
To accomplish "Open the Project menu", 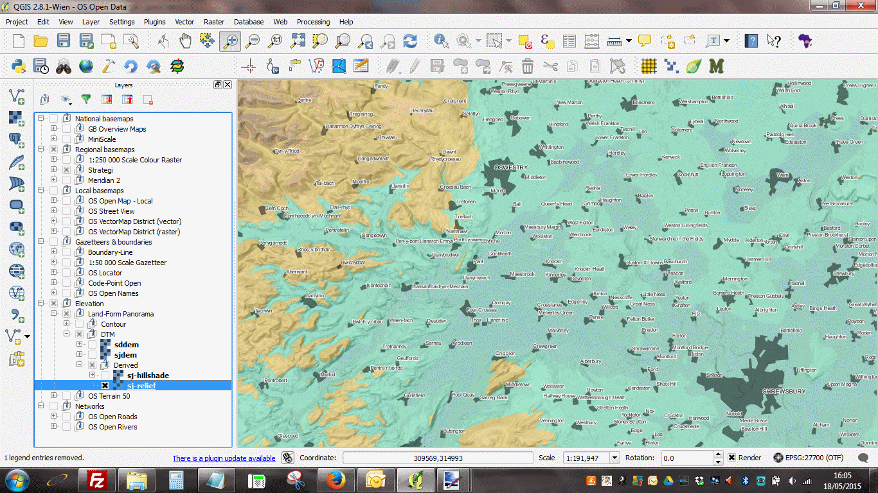I will point(17,21).
